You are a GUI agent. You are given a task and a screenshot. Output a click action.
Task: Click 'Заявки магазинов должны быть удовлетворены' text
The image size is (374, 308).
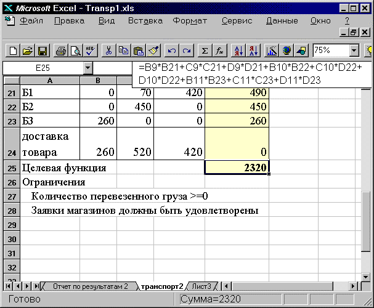[x=145, y=211]
